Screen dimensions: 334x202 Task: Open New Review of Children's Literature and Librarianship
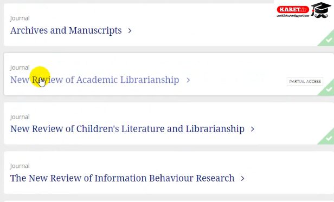coord(127,129)
